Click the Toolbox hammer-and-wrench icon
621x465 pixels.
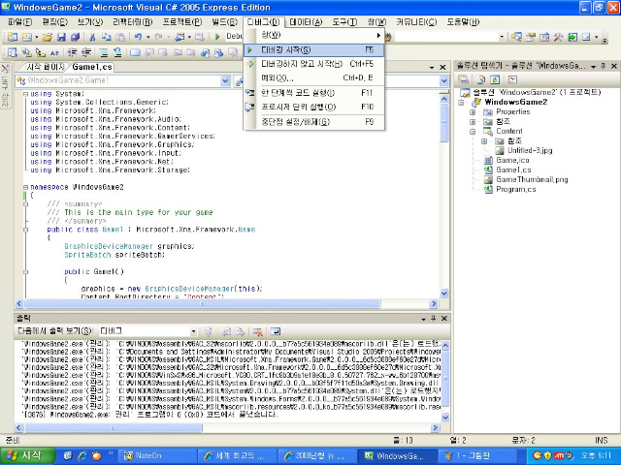click(559, 37)
